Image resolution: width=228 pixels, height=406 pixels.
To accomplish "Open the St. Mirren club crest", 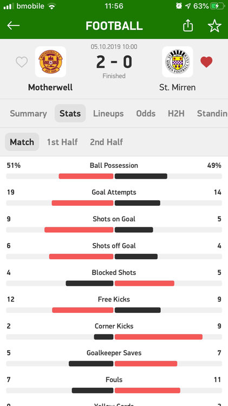I will click(178, 62).
